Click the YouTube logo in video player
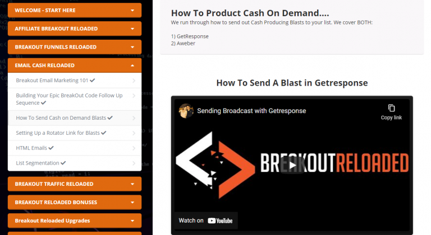Viewport: 431px width, 235px height. 220,221
